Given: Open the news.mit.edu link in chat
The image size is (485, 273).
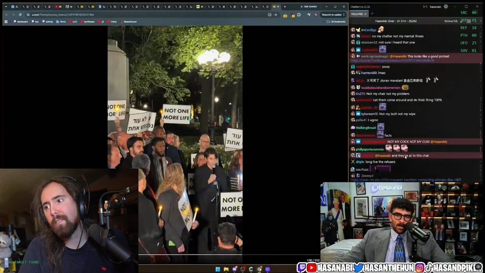Looking at the screenshot, I should [x=406, y=180].
